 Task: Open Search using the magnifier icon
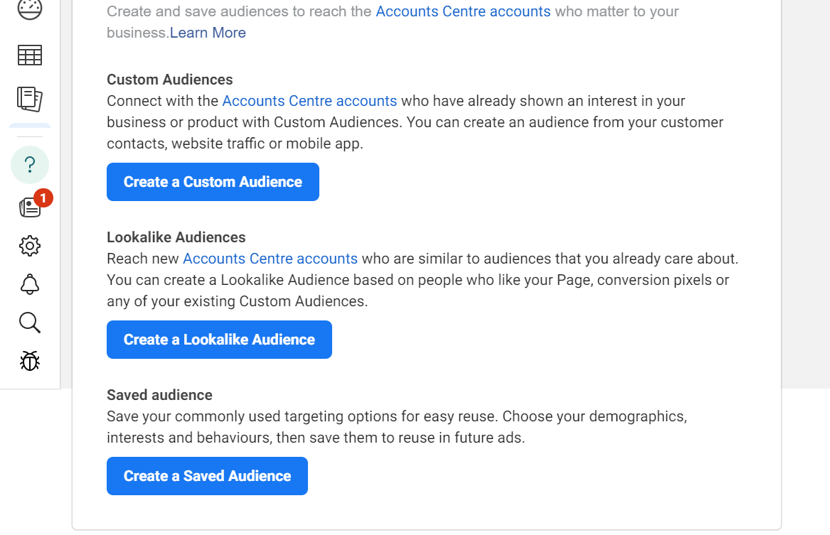[29, 323]
